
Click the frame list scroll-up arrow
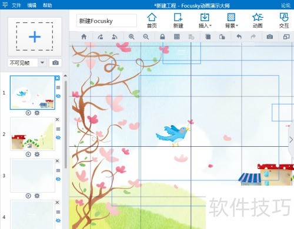[65, 76]
